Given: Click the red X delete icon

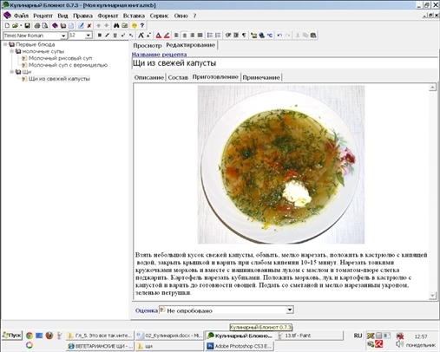Looking at the screenshot, I should 89,26.
